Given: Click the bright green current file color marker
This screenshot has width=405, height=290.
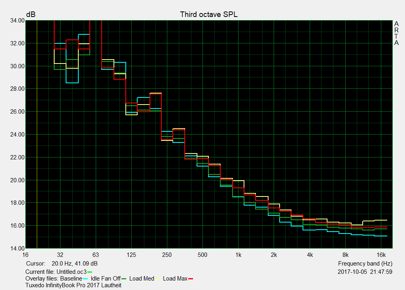Looking at the screenshot, I should coord(90,272).
